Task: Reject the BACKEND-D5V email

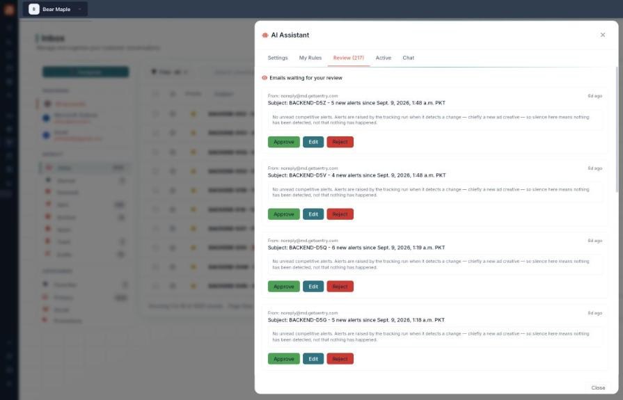Action: [340, 214]
